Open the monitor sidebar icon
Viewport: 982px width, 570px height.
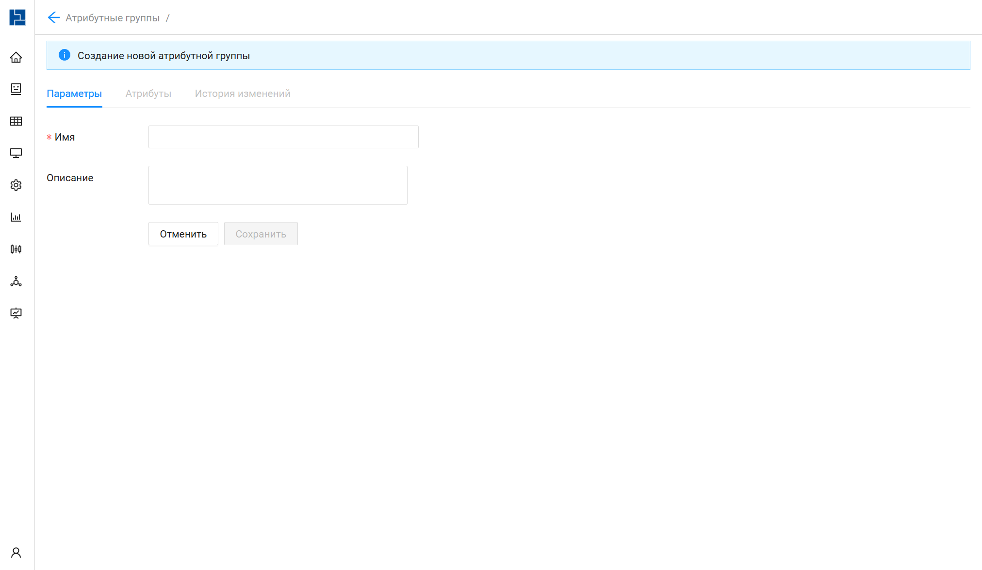pos(16,153)
